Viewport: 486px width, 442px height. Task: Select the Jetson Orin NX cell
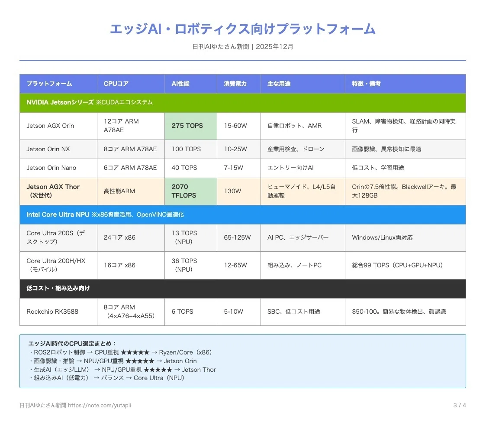click(x=58, y=149)
